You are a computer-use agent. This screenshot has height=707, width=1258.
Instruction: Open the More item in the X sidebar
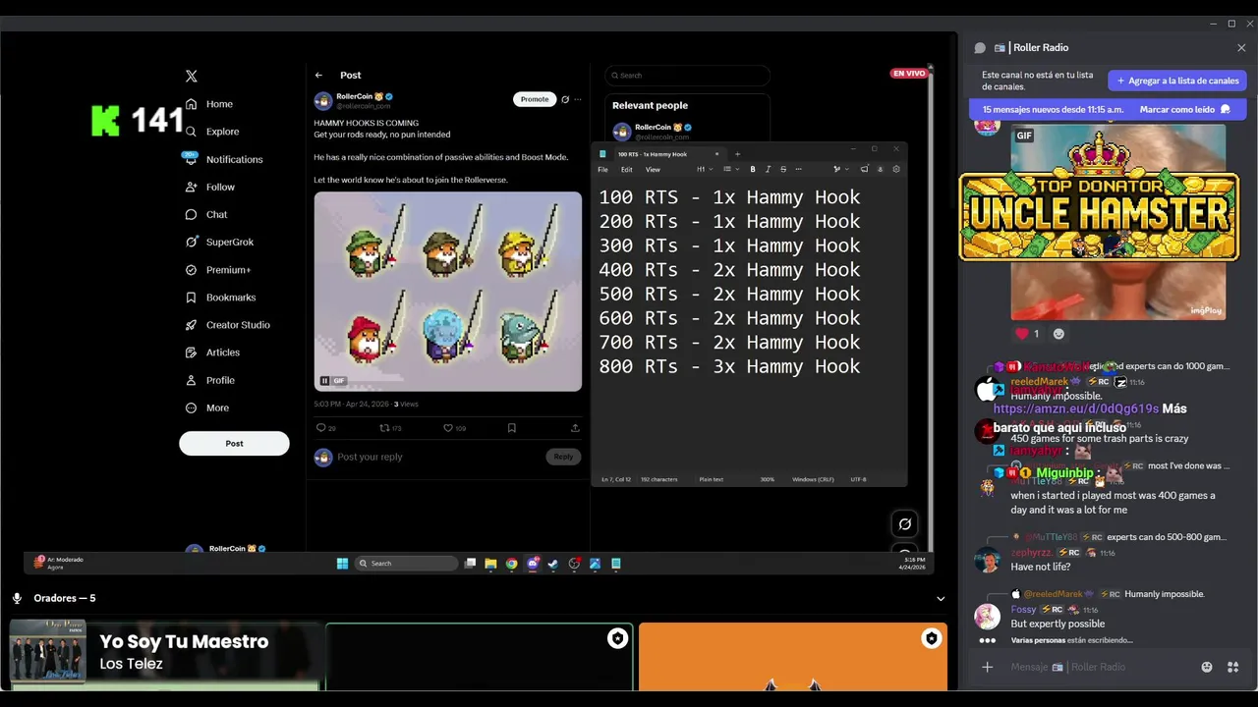pos(207,408)
